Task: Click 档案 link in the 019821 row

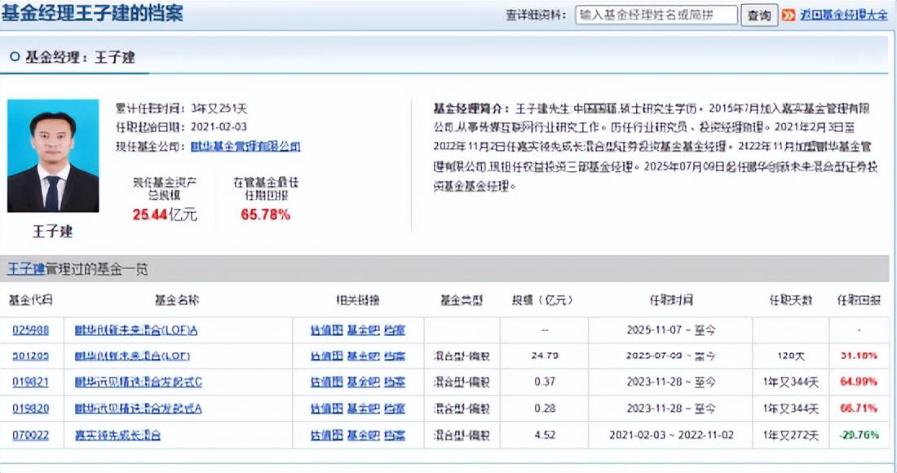Action: pos(395,382)
